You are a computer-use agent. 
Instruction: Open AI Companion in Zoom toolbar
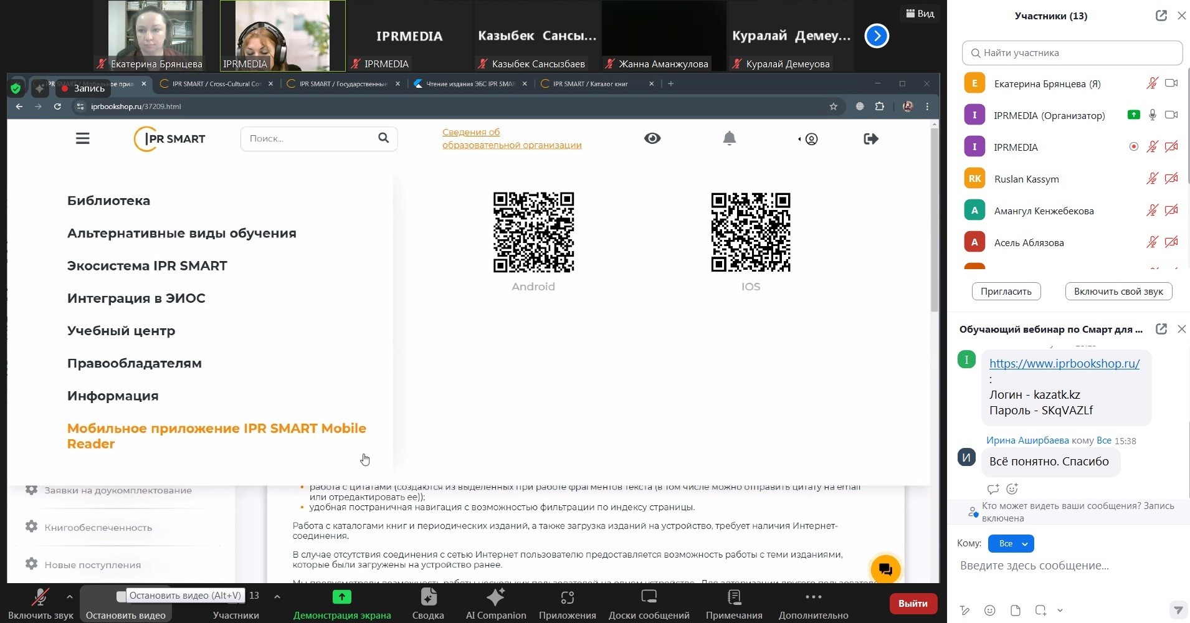coord(496,604)
